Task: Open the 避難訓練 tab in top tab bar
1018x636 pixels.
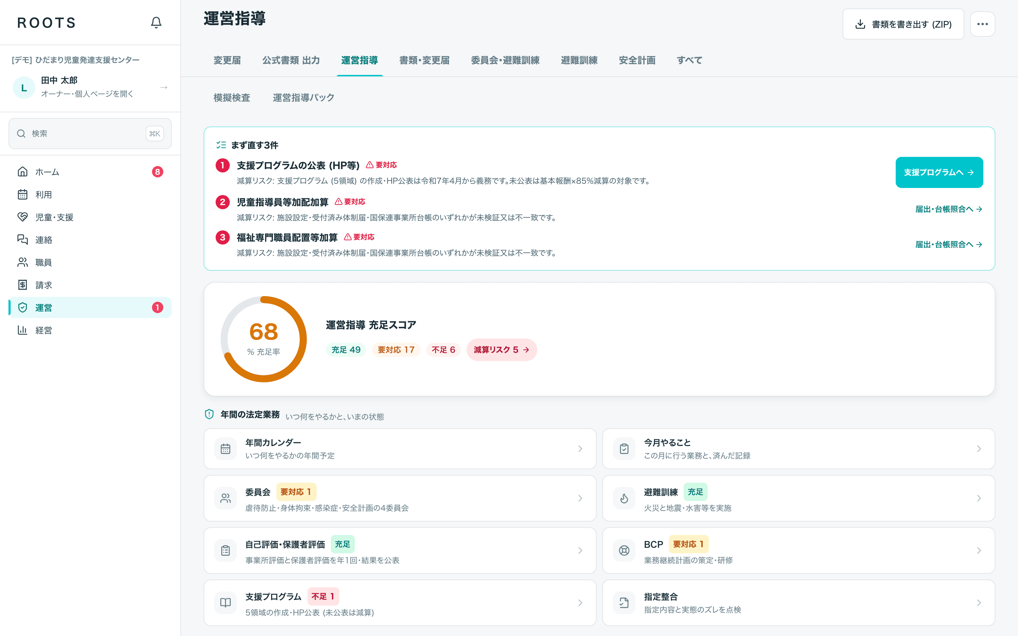Action: 579,60
